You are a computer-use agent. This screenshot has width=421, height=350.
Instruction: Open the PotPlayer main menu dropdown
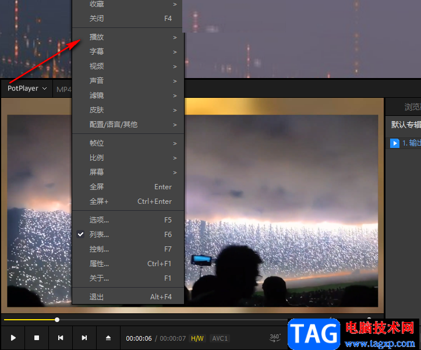27,89
